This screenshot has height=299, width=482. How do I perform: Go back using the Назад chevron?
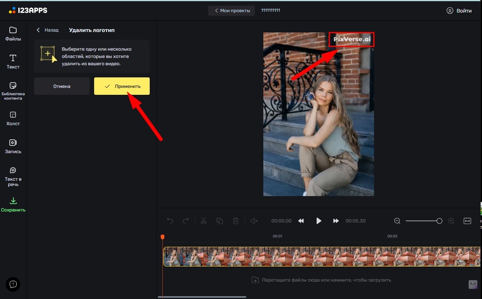[x=38, y=30]
